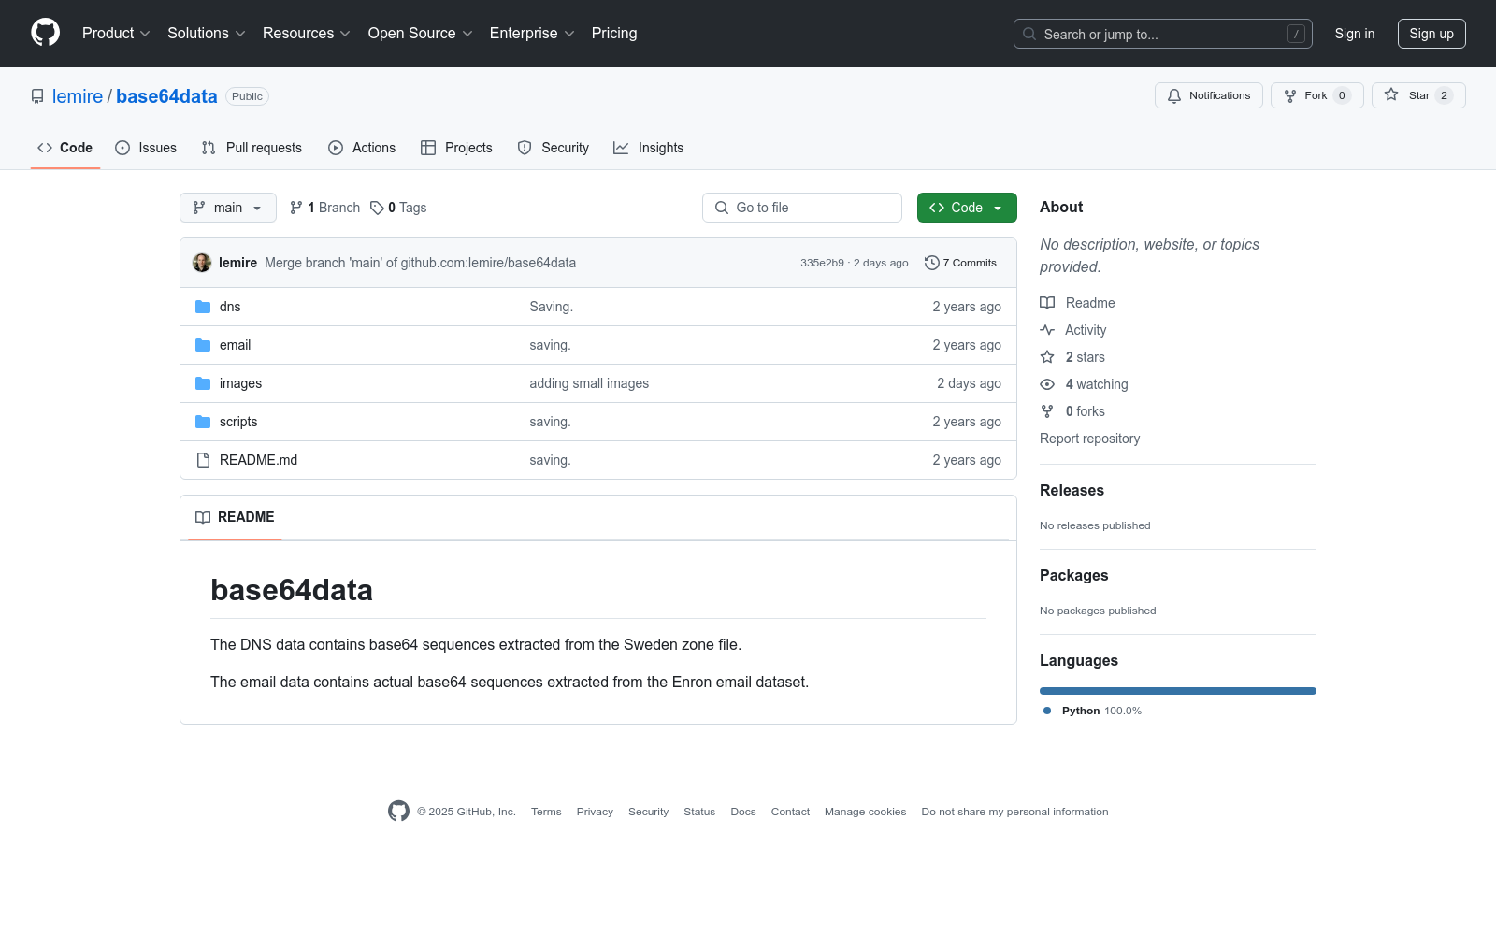Go to the Pricing page
Image resolution: width=1496 pixels, height=935 pixels.
click(614, 34)
